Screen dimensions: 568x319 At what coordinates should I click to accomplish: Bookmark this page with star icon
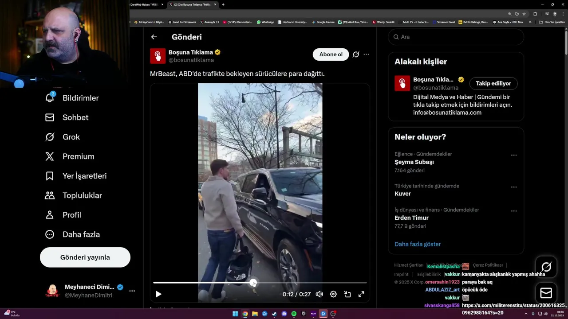524,14
